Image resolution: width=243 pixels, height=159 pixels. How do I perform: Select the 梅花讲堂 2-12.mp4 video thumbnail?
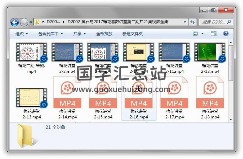pos(210,52)
